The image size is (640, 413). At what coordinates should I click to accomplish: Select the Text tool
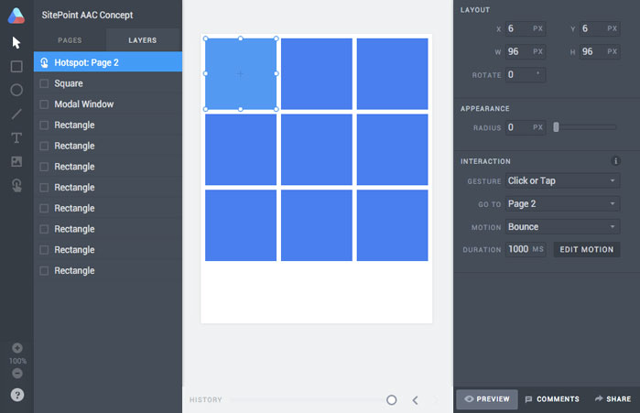[16, 138]
